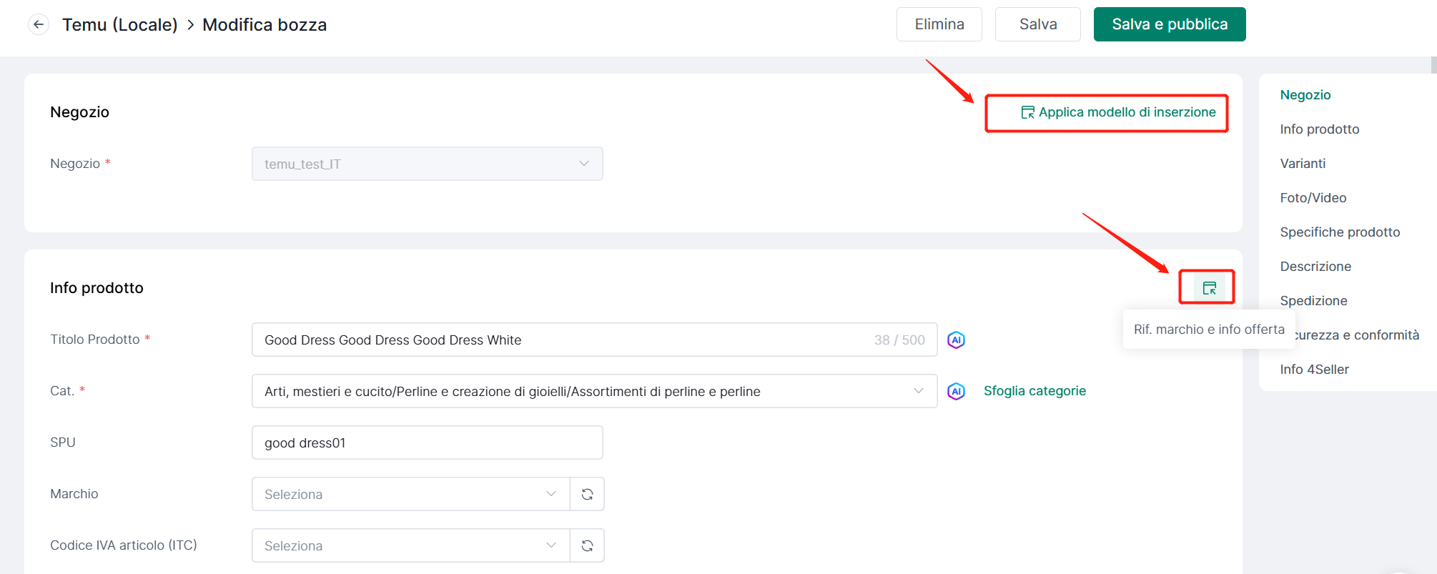Click the Elimina button

pos(939,24)
